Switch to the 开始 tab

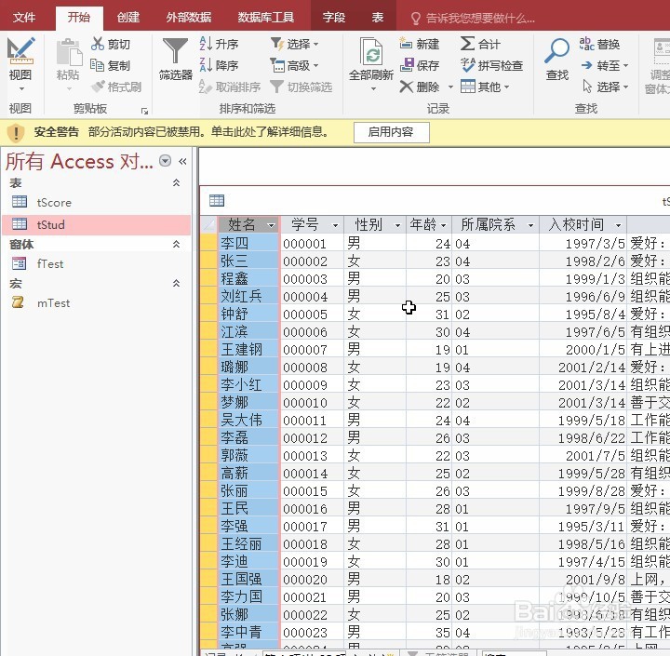[x=79, y=18]
